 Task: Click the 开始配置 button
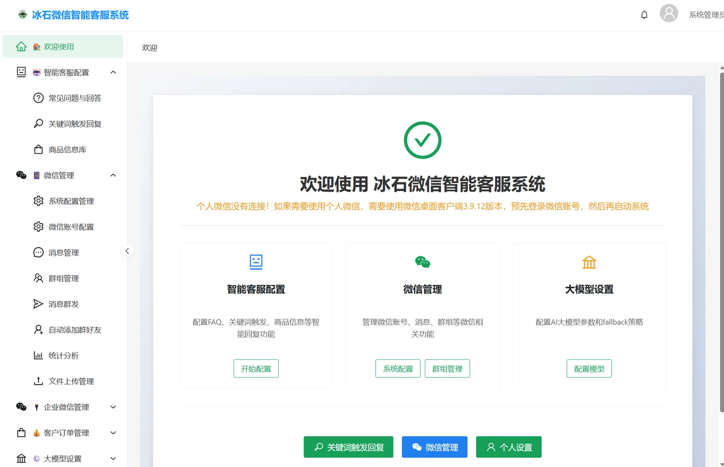pos(256,368)
